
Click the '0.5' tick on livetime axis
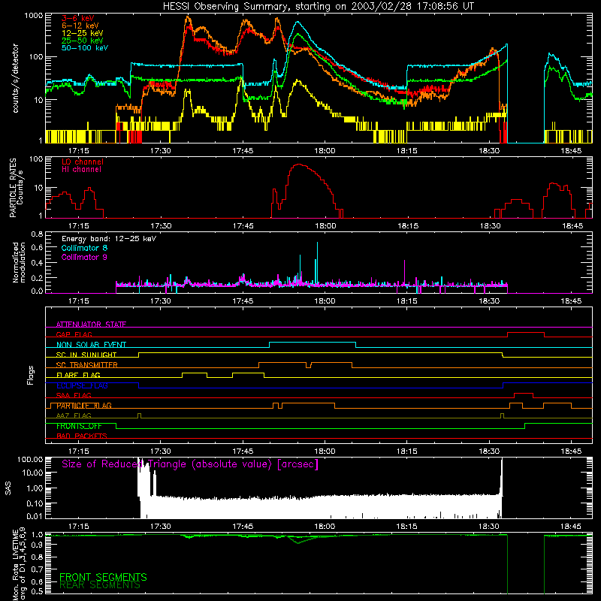pos(37,591)
